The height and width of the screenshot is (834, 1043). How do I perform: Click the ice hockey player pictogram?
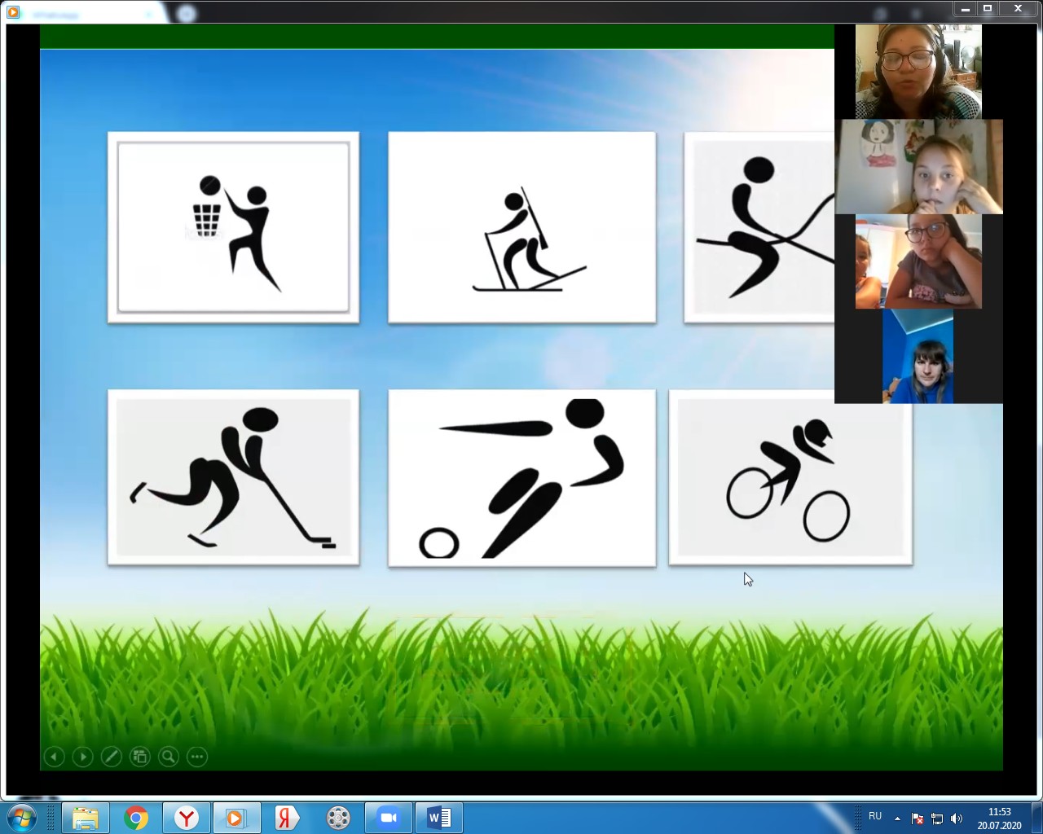tap(233, 477)
